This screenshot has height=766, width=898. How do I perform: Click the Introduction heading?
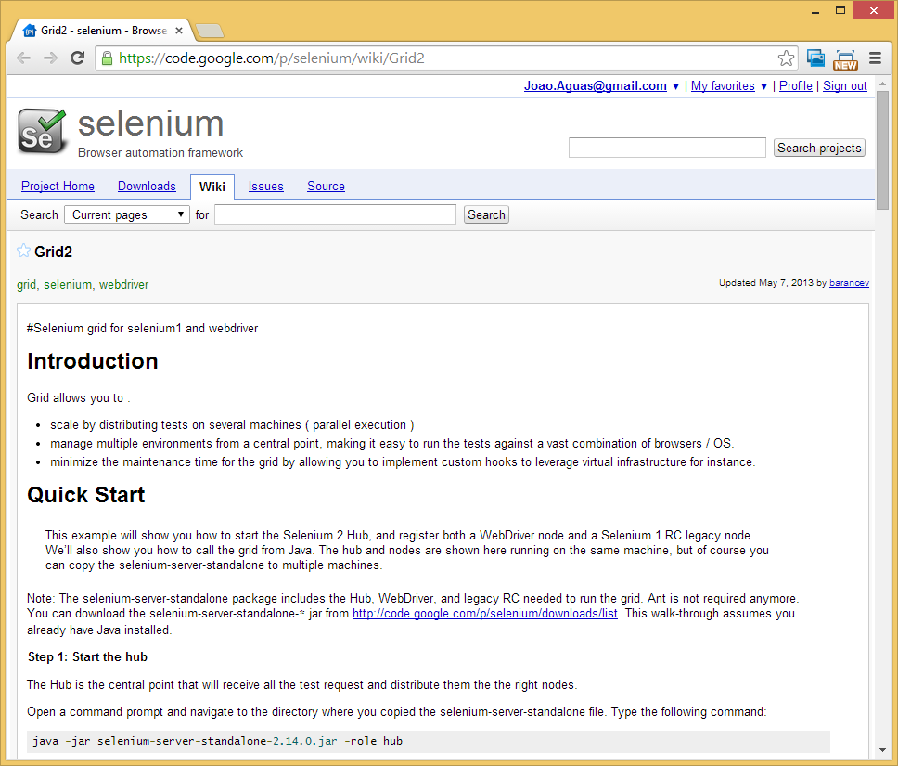[x=92, y=360]
